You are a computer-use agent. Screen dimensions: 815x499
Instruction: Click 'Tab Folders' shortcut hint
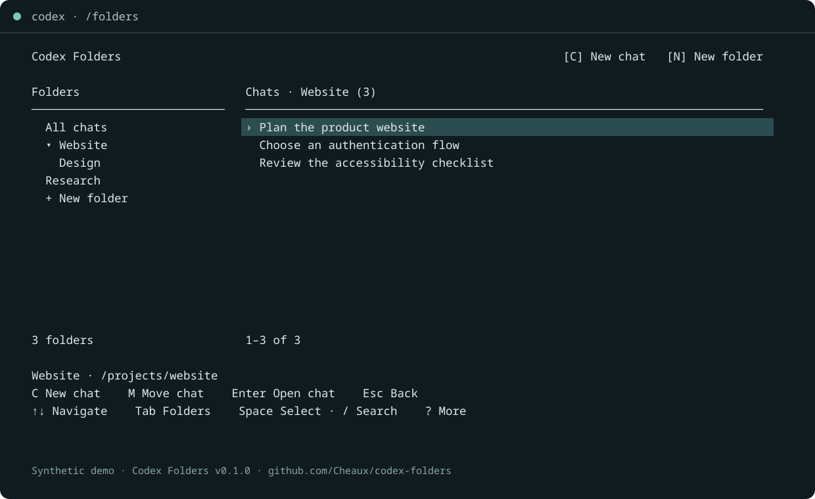pos(173,411)
